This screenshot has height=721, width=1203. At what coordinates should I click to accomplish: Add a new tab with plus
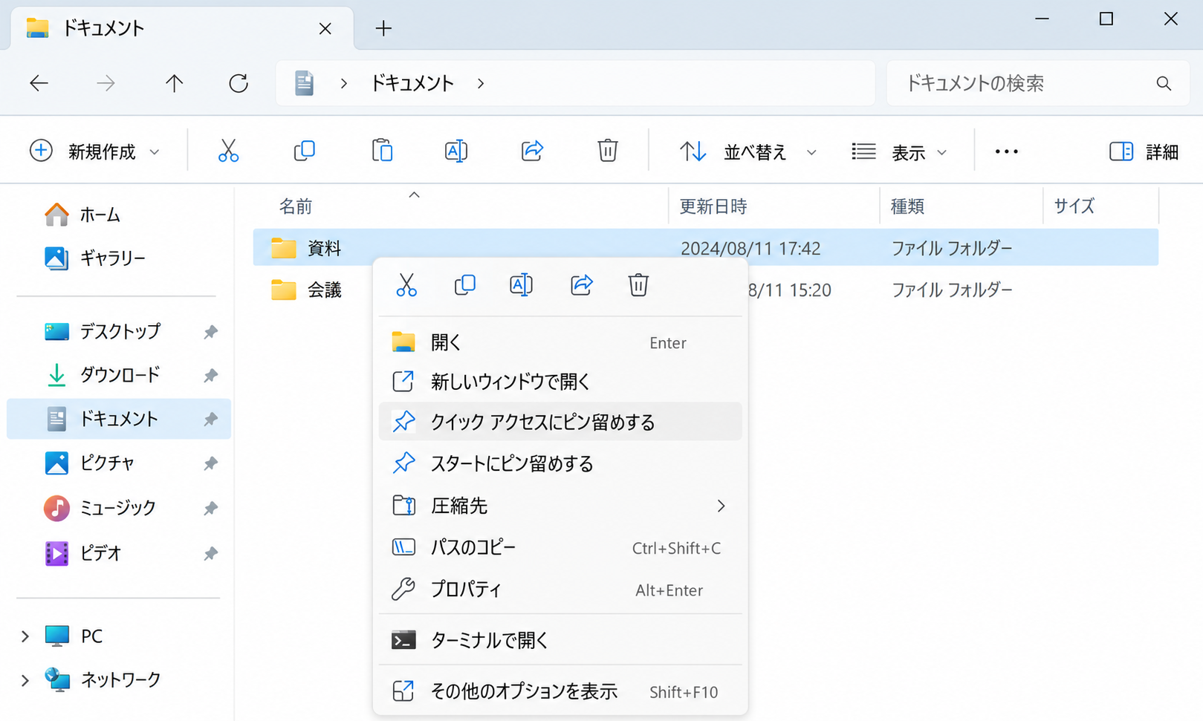click(383, 28)
